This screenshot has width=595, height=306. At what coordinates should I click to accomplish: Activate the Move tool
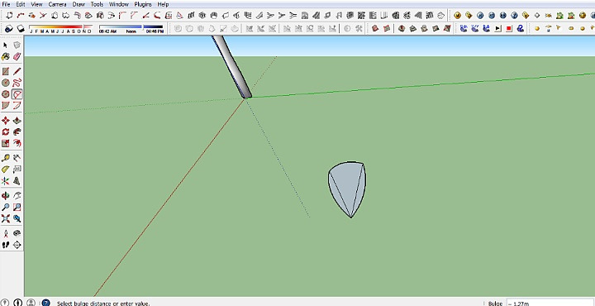coord(5,121)
